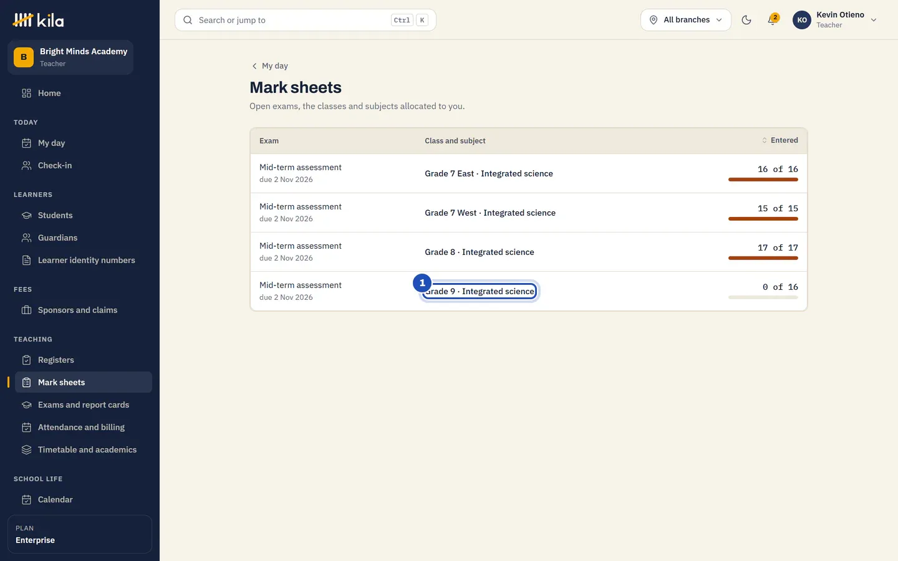Click the Grade 7 East progress bar
The height and width of the screenshot is (561, 898).
763,180
